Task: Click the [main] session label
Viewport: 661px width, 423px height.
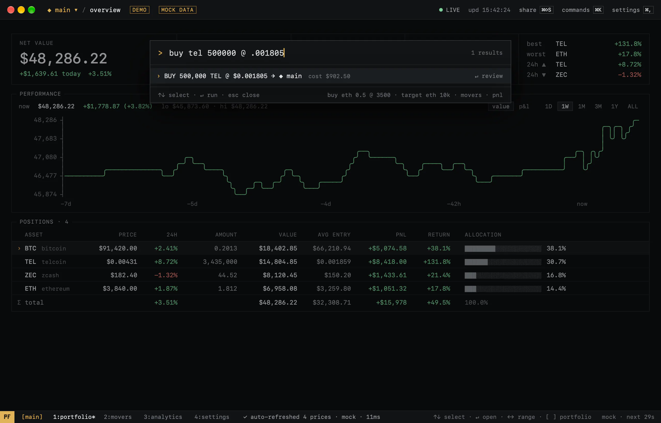Action: pyautogui.click(x=32, y=417)
